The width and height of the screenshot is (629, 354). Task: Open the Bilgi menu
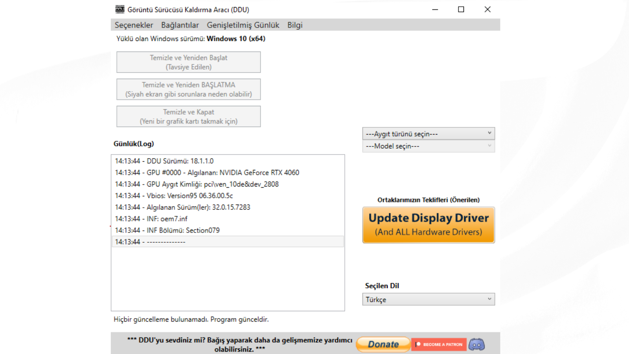(x=295, y=25)
